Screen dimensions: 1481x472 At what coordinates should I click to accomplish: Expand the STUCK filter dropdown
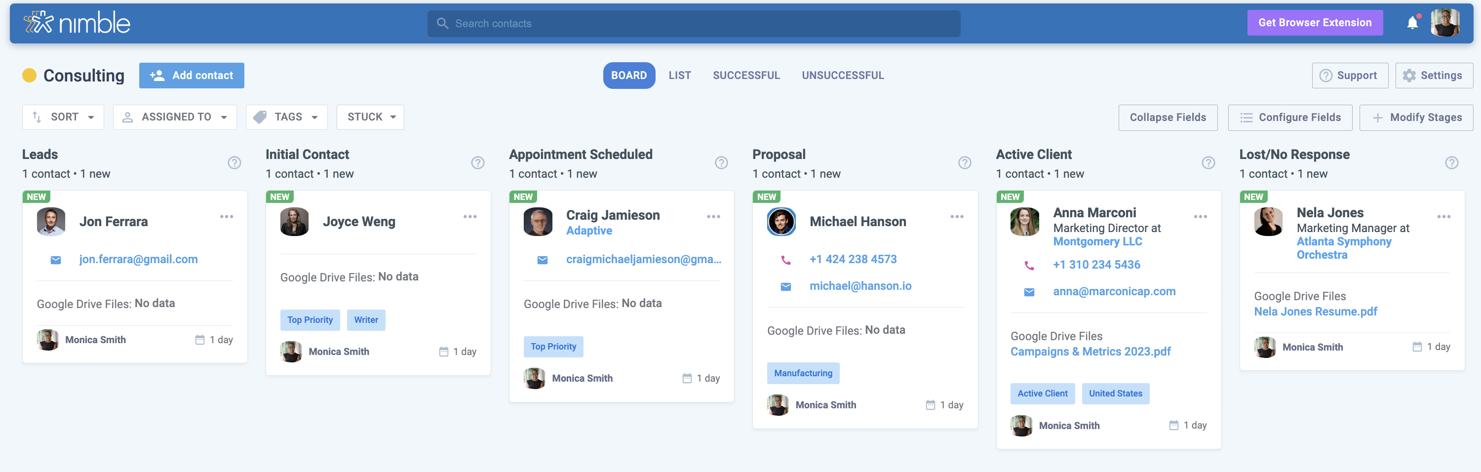pyautogui.click(x=370, y=118)
